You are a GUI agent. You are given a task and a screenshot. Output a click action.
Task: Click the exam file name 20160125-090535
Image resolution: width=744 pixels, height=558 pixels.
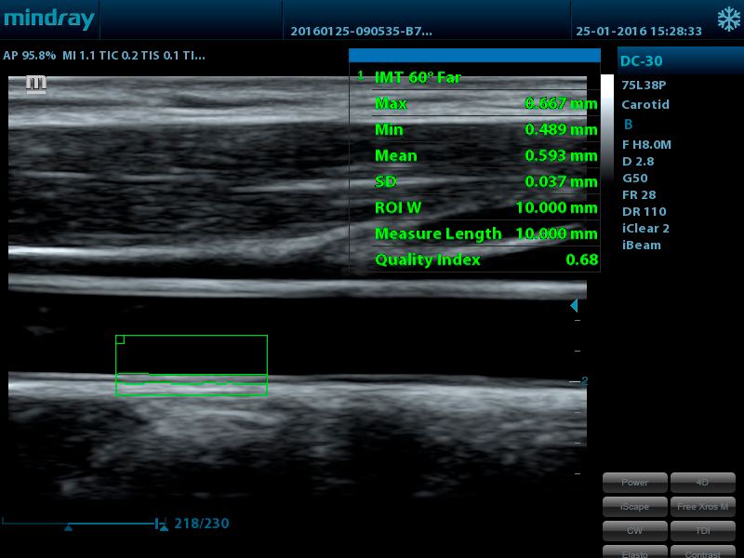pos(361,31)
